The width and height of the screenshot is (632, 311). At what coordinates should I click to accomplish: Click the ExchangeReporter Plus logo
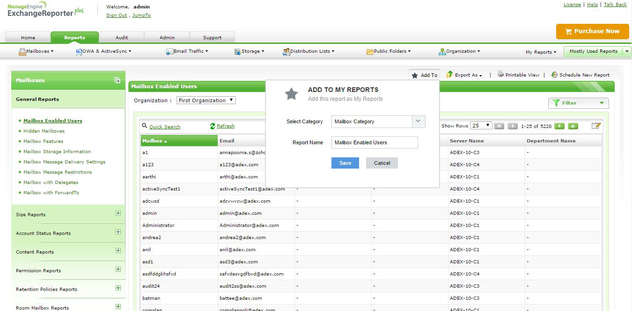(45, 10)
